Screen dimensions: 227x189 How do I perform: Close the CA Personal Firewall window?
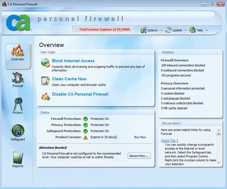[x=221, y=4]
